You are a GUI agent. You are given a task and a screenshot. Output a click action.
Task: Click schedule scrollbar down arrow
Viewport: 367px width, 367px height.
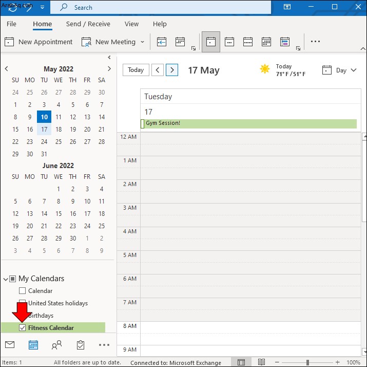click(364, 352)
